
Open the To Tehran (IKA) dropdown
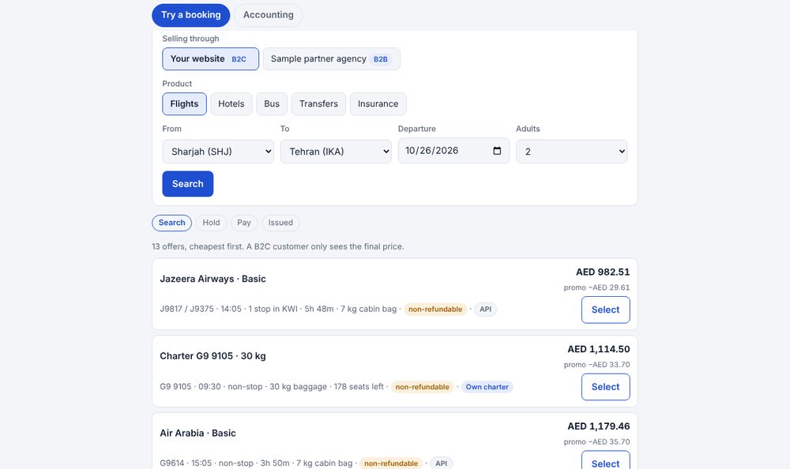[336, 152]
